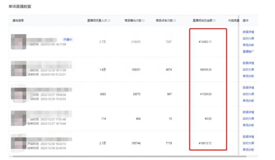Screen dimensions: 275x160
Task: Click the 直播间成交金额 column header
Action: [203, 21]
